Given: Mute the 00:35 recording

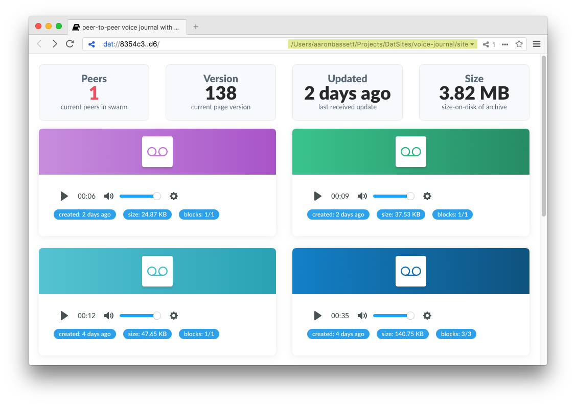Looking at the screenshot, I should click(x=362, y=315).
